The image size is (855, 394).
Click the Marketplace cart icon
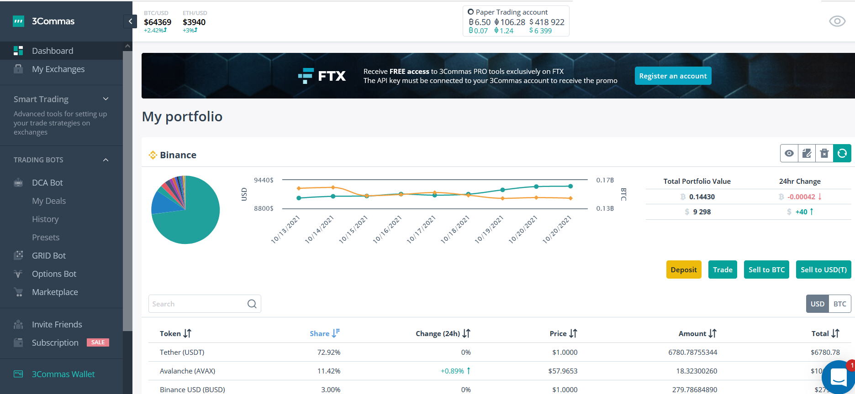[18, 292]
